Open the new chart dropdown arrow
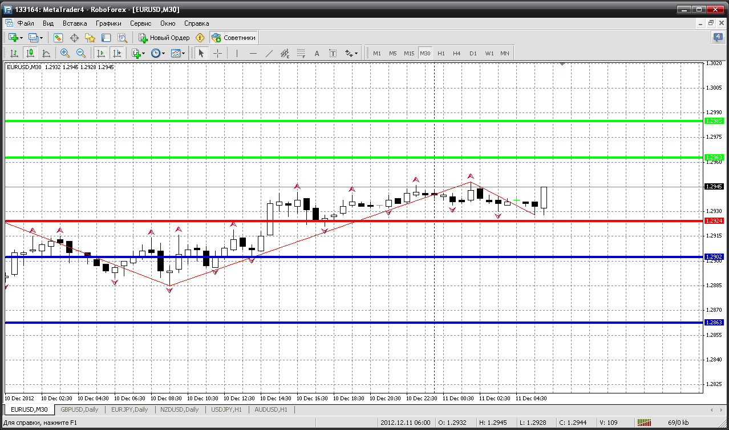Viewport: 729px width, 430px height. point(22,38)
